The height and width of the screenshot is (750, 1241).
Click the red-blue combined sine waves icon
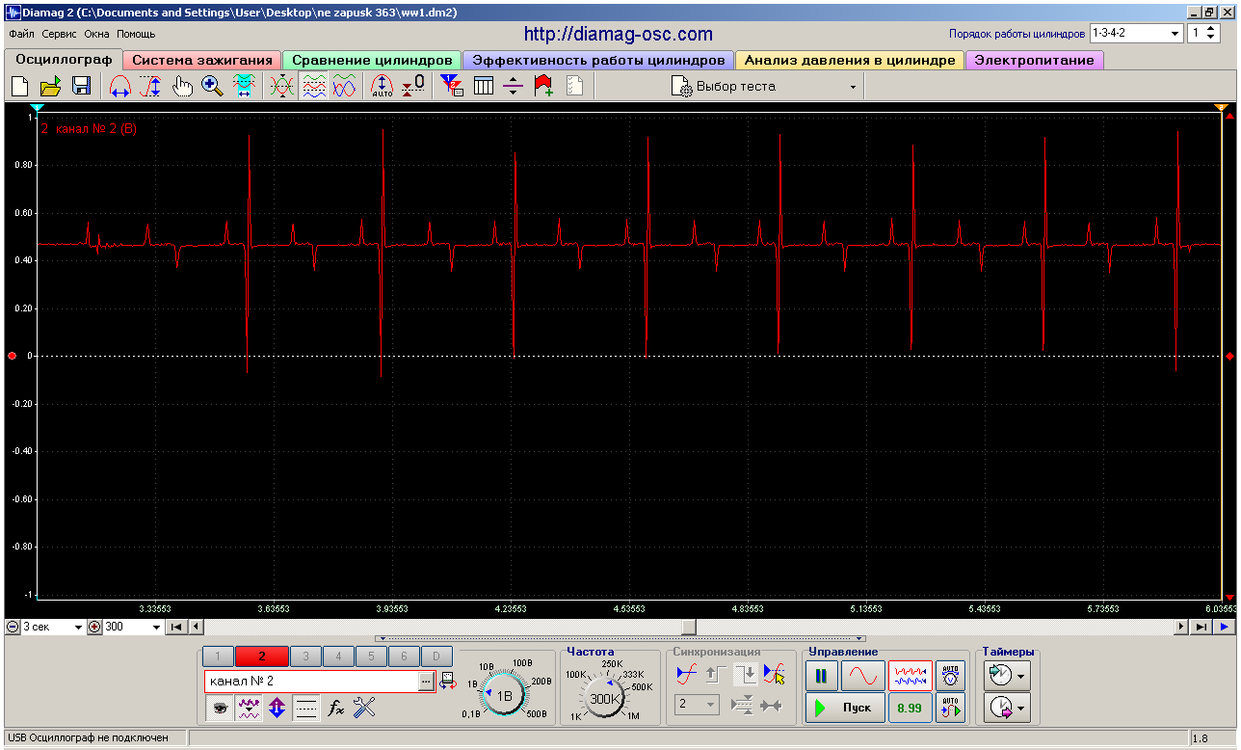tap(344, 86)
